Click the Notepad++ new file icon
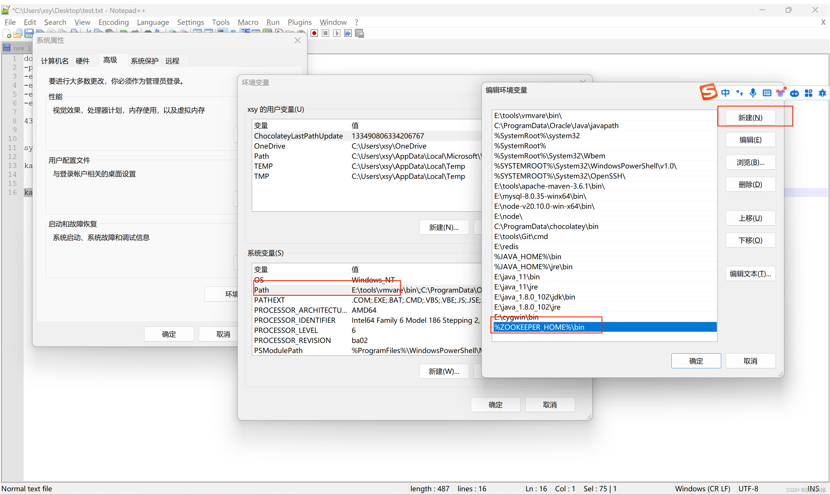 pyautogui.click(x=7, y=34)
